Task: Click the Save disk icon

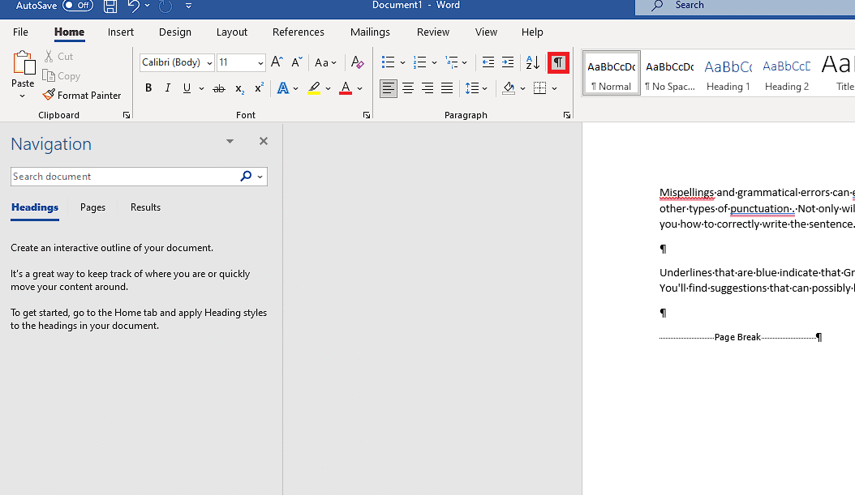Action: pyautogui.click(x=110, y=6)
